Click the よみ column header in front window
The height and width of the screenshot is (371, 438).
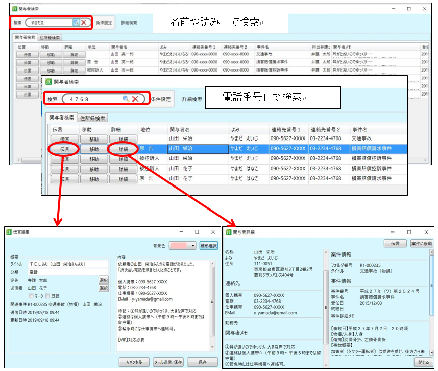pos(249,129)
